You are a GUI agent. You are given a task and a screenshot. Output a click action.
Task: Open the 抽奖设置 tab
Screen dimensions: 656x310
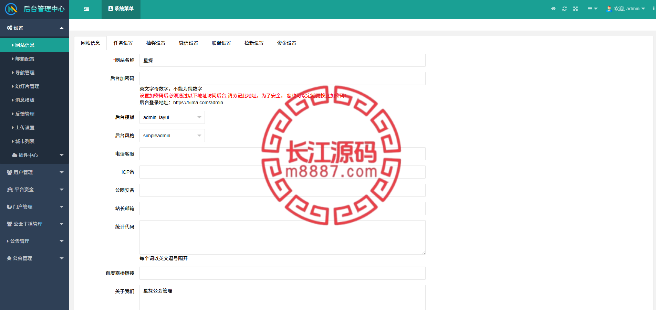pos(156,43)
